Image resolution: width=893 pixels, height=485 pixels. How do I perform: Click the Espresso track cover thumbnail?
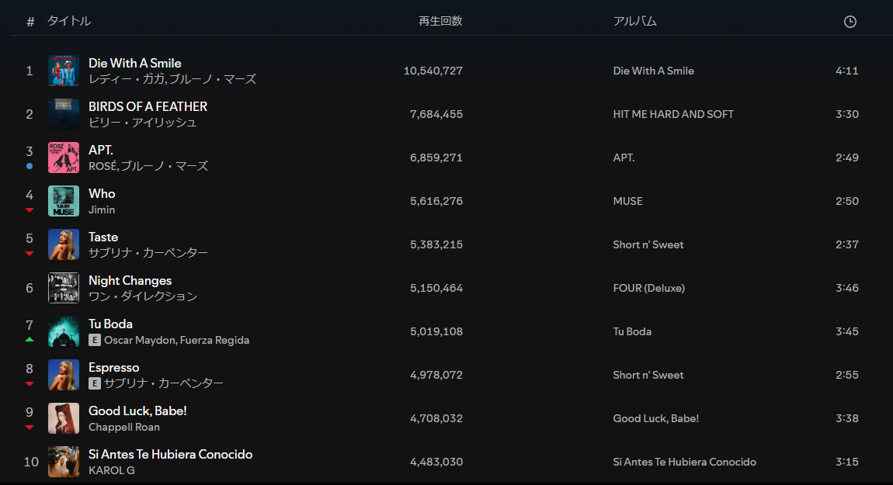(64, 375)
